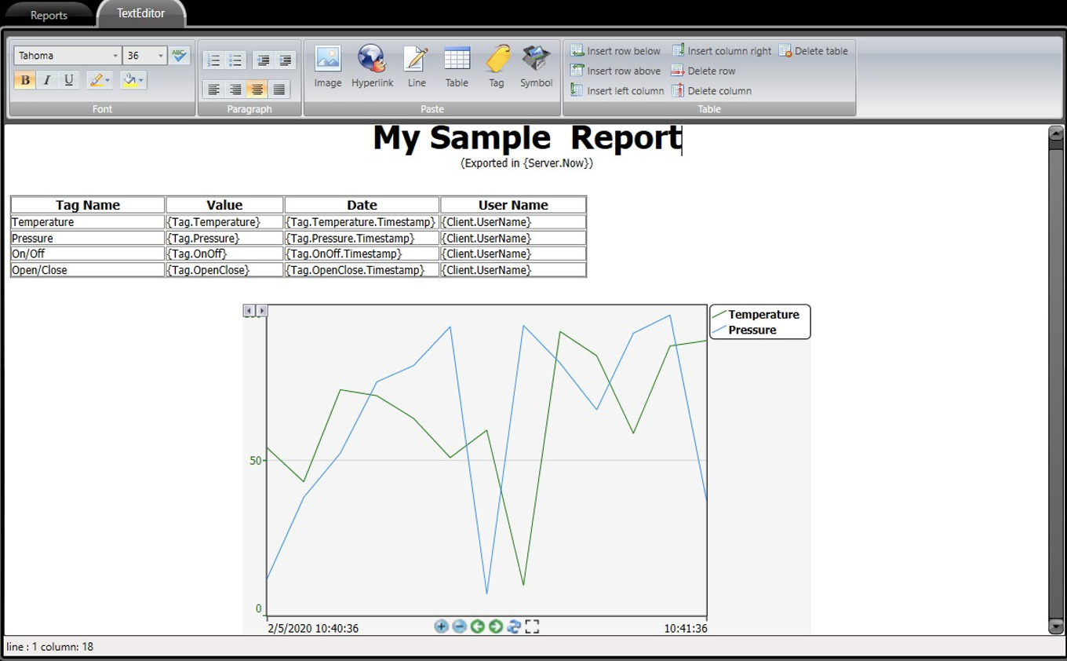This screenshot has height=661, width=1067.
Task: Zoom in on the chart
Action: (x=441, y=626)
